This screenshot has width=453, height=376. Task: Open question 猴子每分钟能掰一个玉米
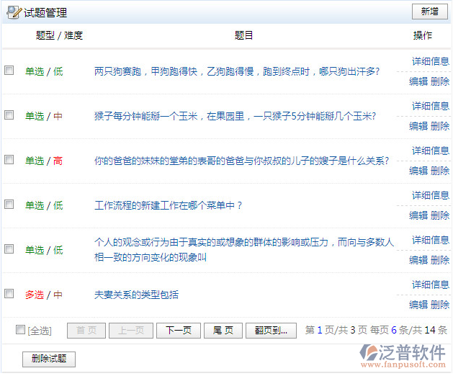(x=235, y=116)
